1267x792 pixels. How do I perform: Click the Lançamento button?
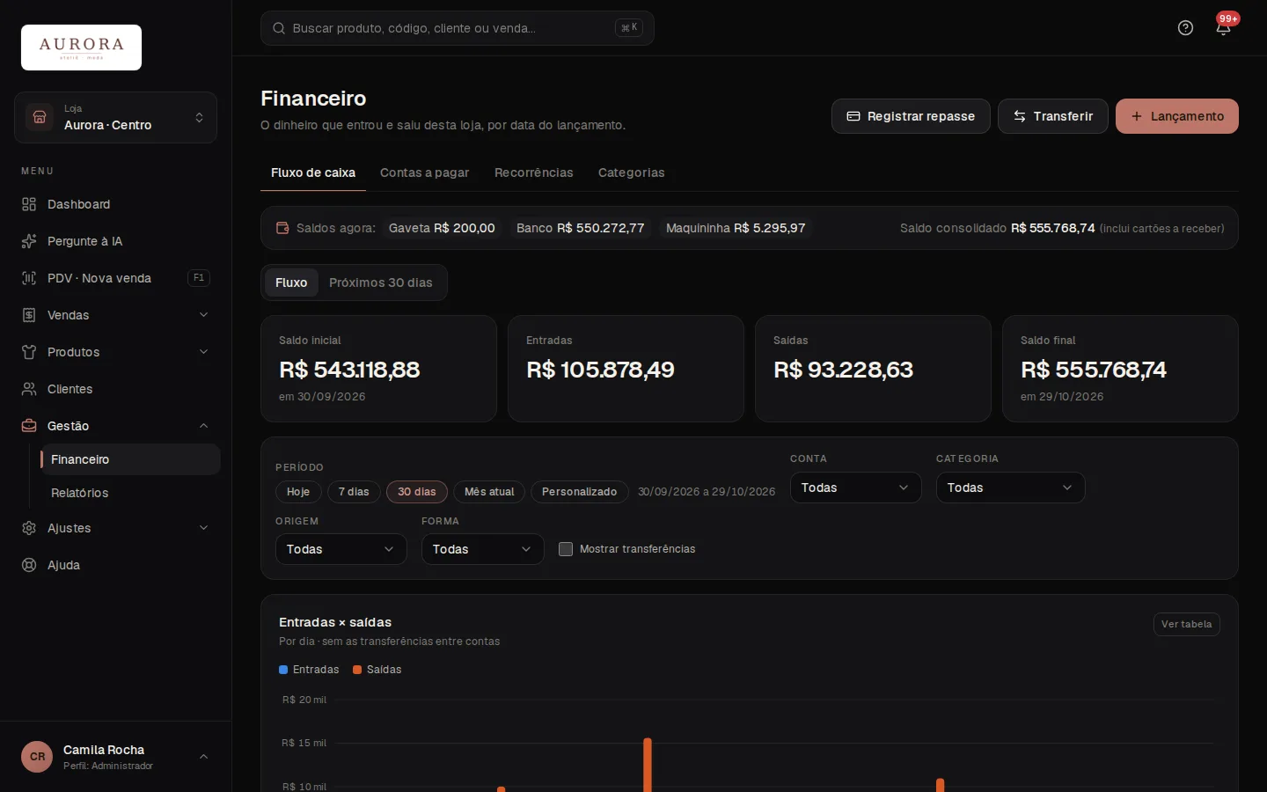(x=1176, y=116)
